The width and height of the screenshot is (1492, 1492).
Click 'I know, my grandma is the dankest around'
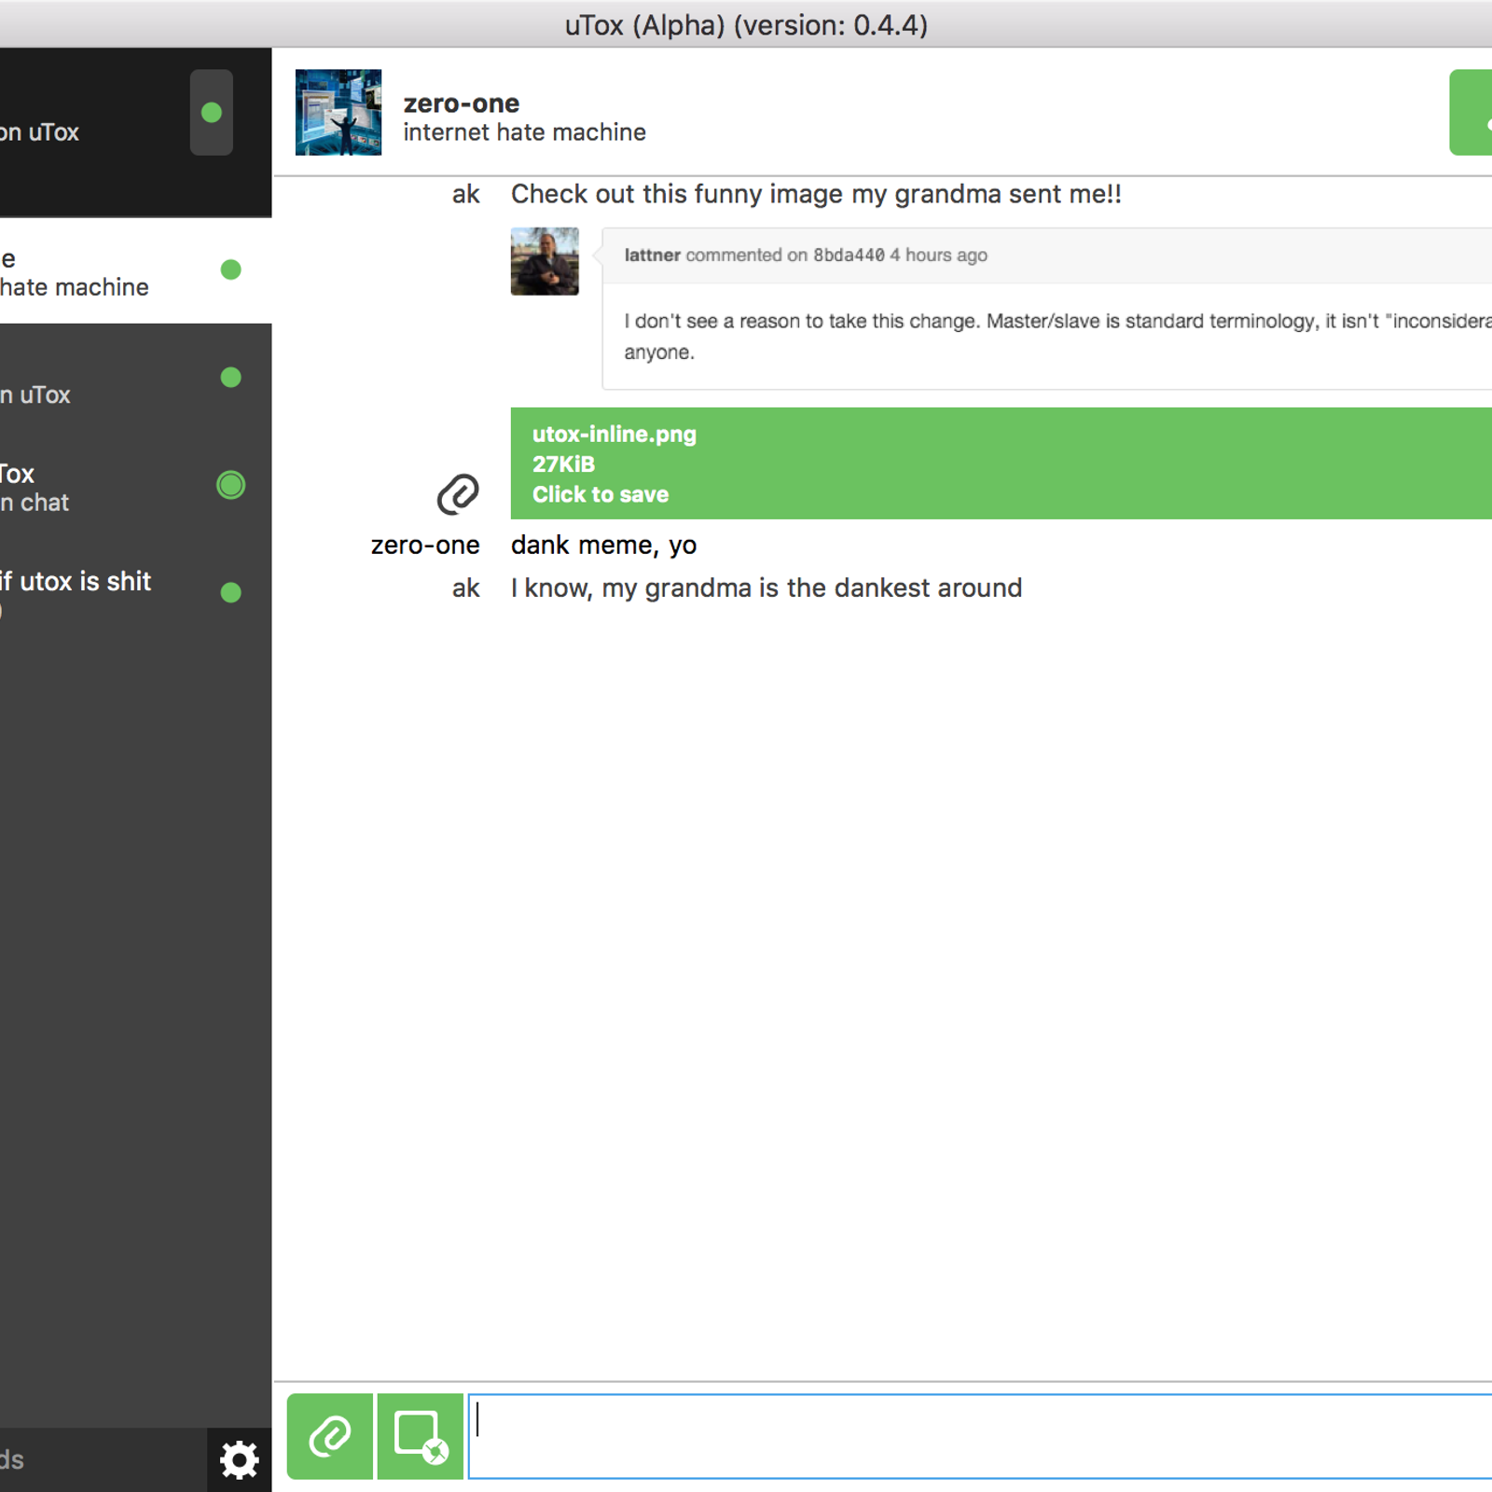767,587
